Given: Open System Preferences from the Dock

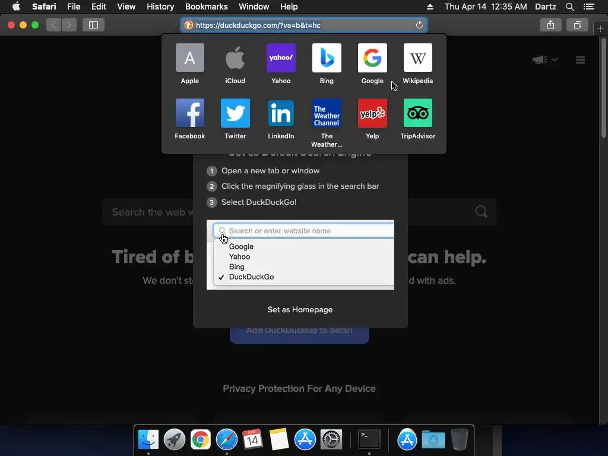Looking at the screenshot, I should tap(331, 440).
